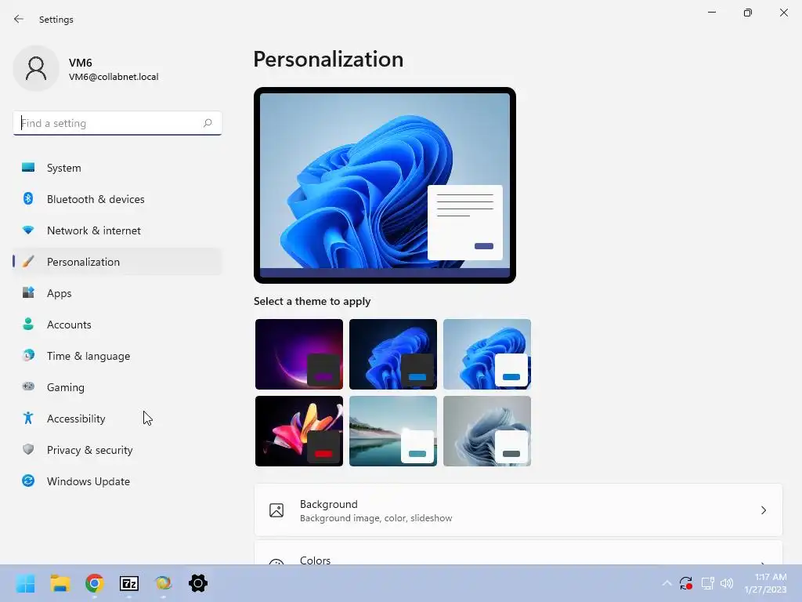Click the sync tray icon with red dot
The image size is (802, 602).
click(686, 583)
